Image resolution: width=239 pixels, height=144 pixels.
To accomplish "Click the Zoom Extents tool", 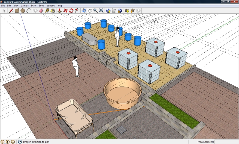I will click(101, 10).
